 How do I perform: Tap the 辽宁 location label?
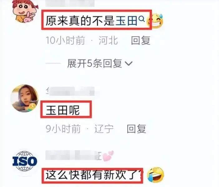tap(104, 129)
